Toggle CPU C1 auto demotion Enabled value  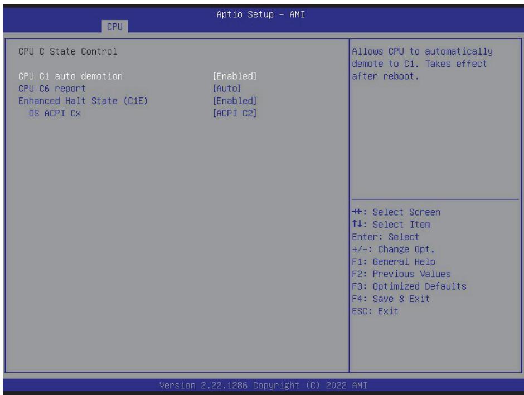point(235,76)
